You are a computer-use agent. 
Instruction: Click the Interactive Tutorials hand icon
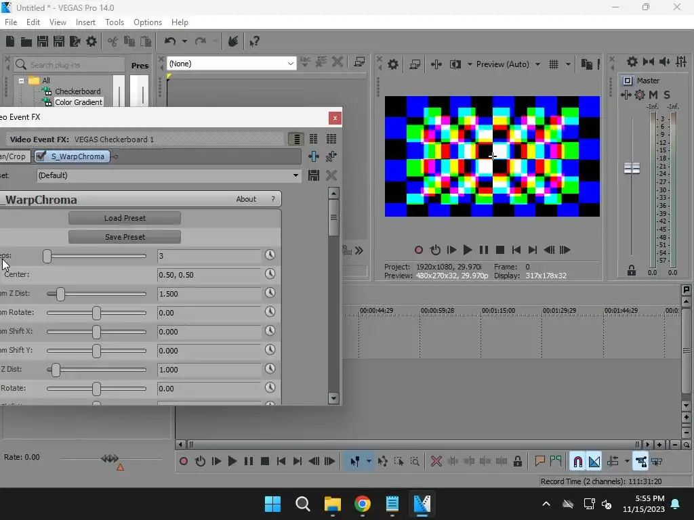233,41
